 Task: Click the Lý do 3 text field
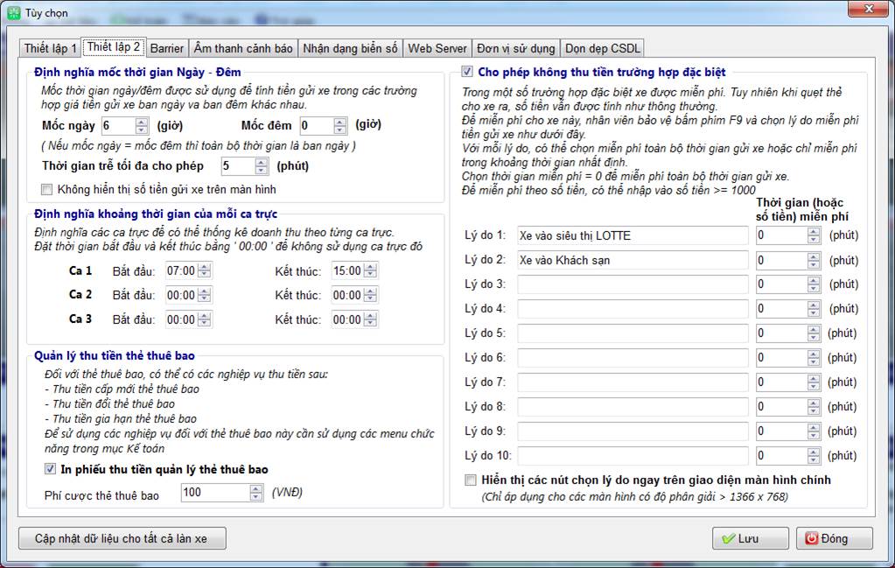click(633, 284)
